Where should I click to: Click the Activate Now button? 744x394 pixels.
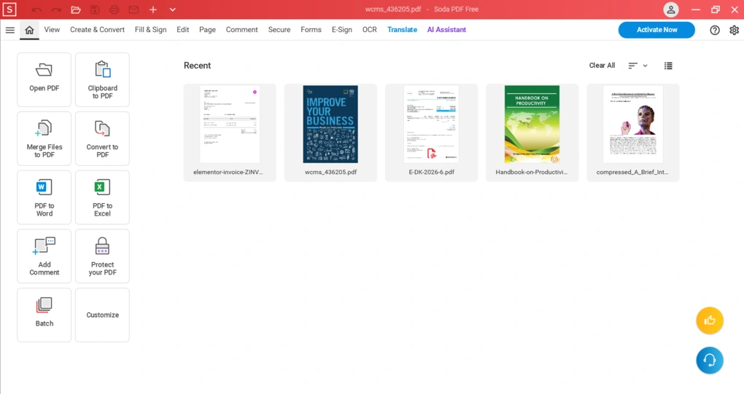(656, 30)
